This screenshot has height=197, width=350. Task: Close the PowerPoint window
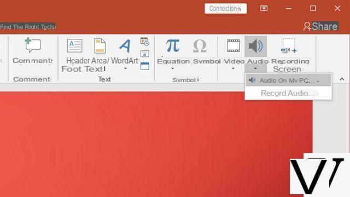(x=337, y=8)
